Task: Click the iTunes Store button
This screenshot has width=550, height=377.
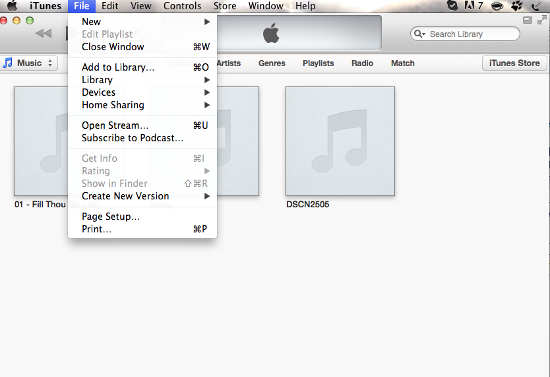Action: coord(514,63)
